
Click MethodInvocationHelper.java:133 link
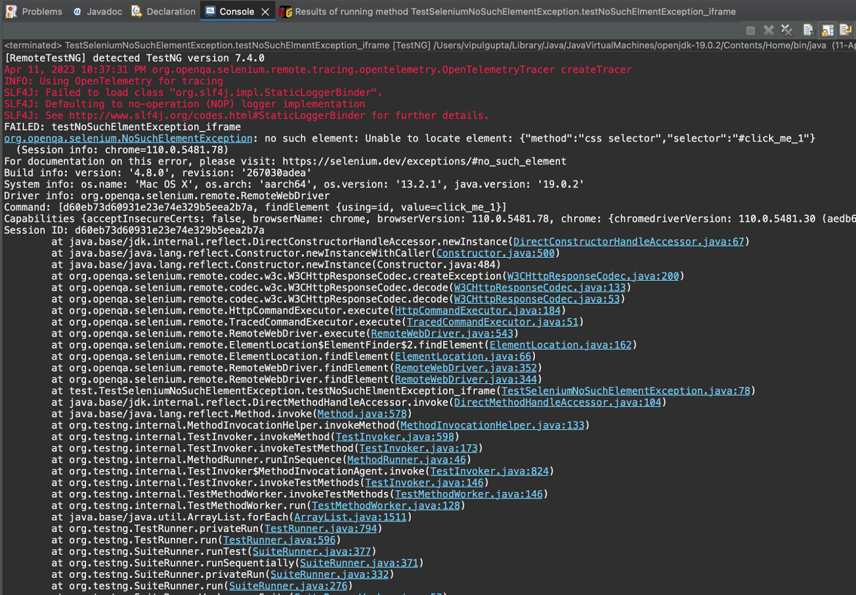tap(492, 425)
